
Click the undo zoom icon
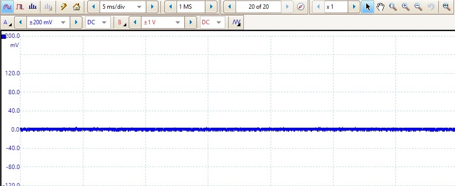(431, 7)
